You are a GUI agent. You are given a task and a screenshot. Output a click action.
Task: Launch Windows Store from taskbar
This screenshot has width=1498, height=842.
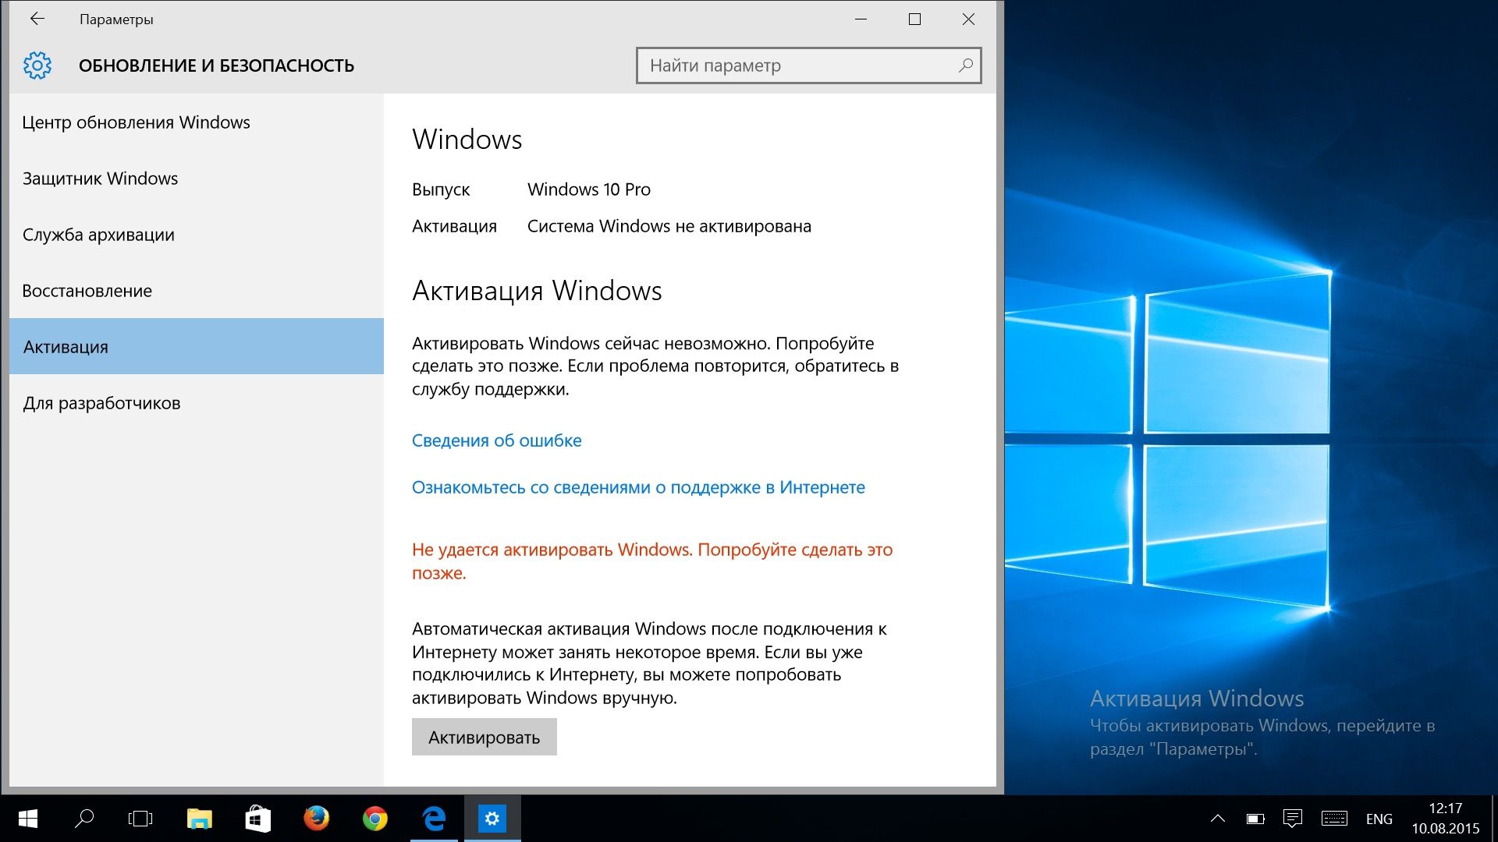(258, 819)
